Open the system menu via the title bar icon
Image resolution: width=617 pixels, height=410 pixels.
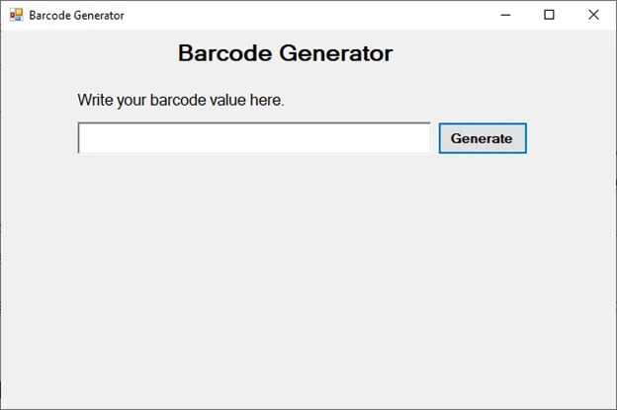[x=16, y=15]
